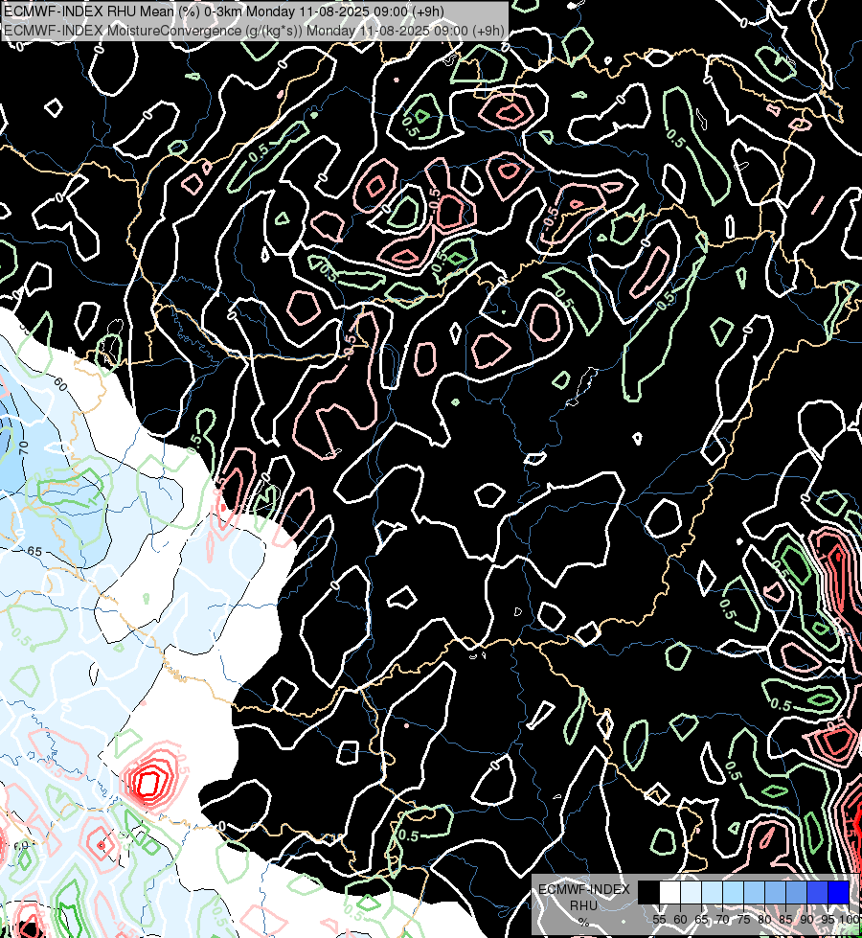Click the ECMWF-INDEX label in the legend box
862x938 pixels.
pos(584,889)
